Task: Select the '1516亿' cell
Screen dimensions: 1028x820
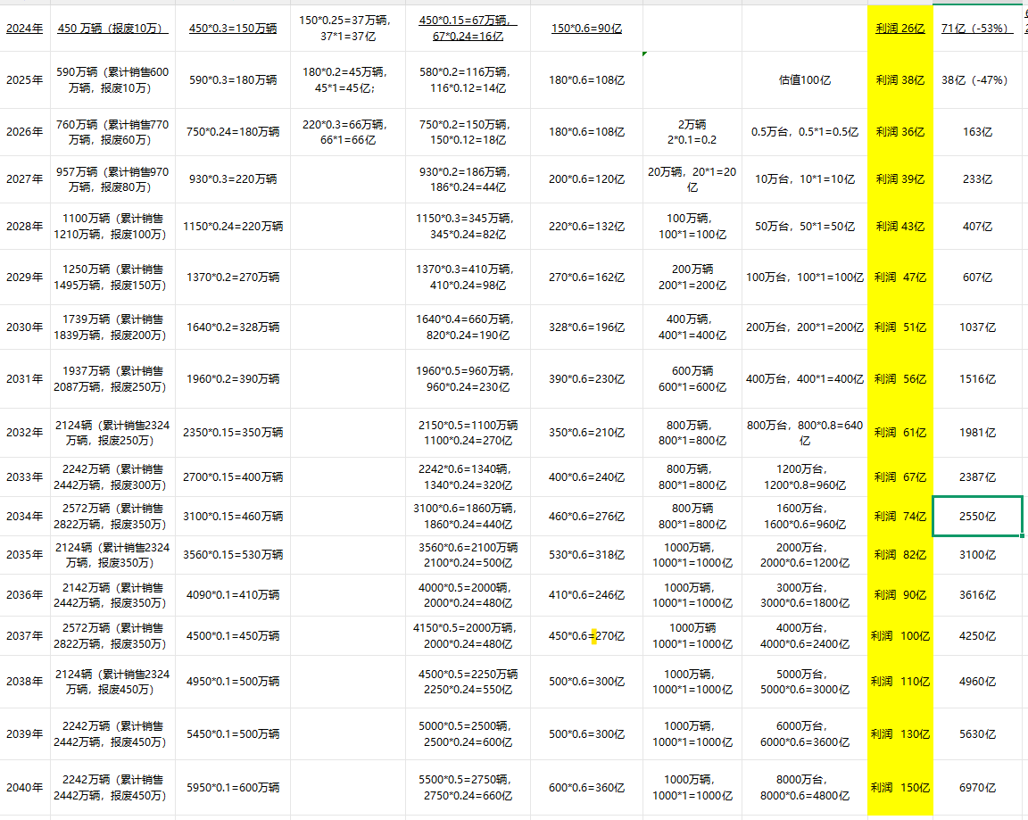Action: (977, 379)
